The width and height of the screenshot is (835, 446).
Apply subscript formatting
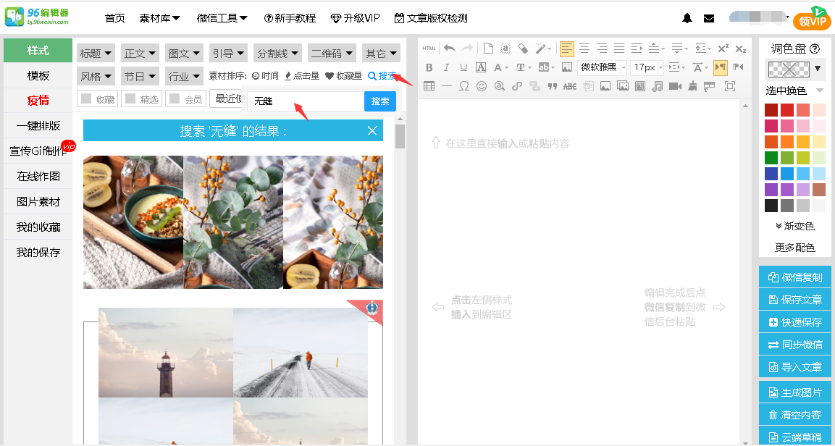click(740, 49)
